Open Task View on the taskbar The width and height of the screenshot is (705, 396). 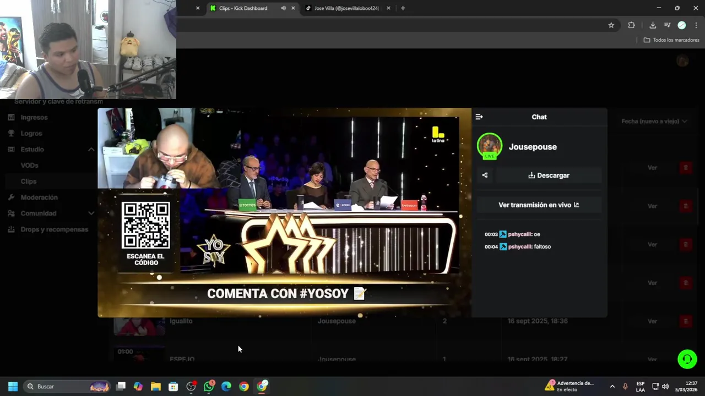[x=121, y=387]
